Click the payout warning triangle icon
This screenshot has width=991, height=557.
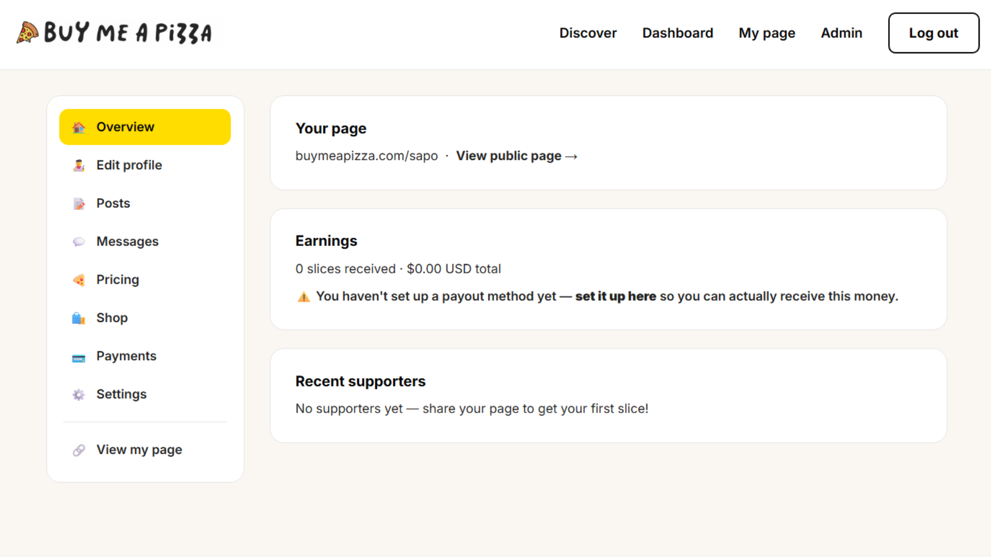[303, 297]
